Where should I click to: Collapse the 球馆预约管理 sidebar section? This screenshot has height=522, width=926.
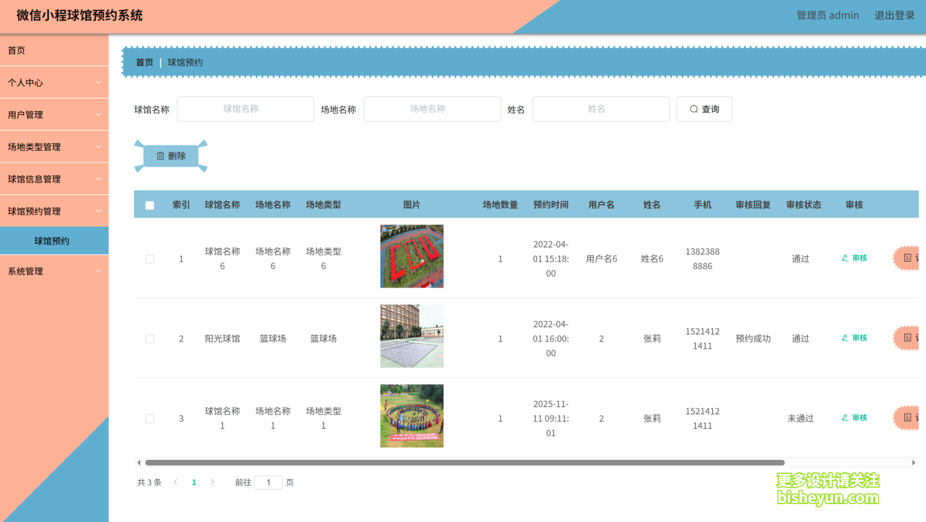point(54,210)
